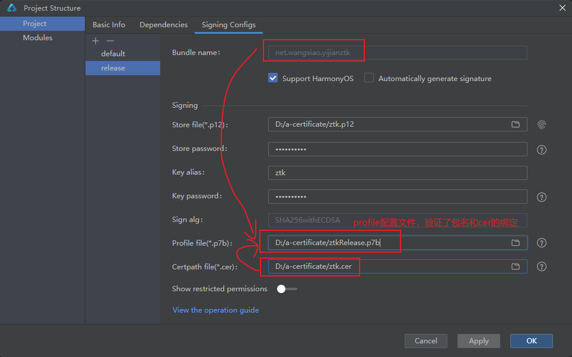
Task: Open View the operation guide link
Action: 215,310
